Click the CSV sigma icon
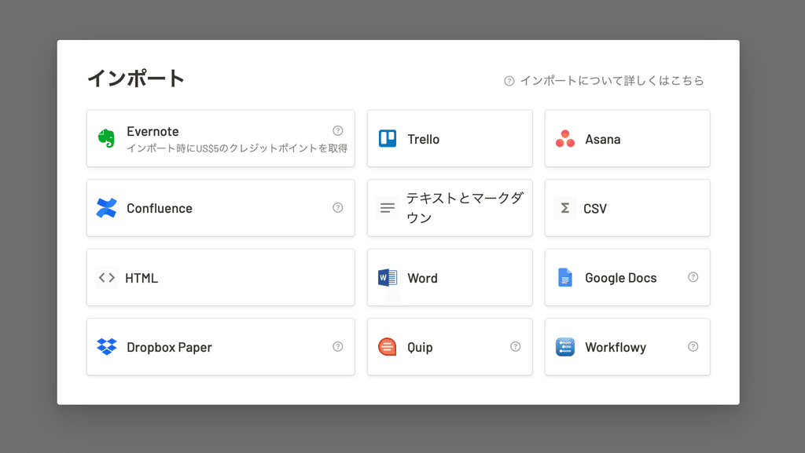Image resolution: width=805 pixels, height=453 pixels. [564, 208]
